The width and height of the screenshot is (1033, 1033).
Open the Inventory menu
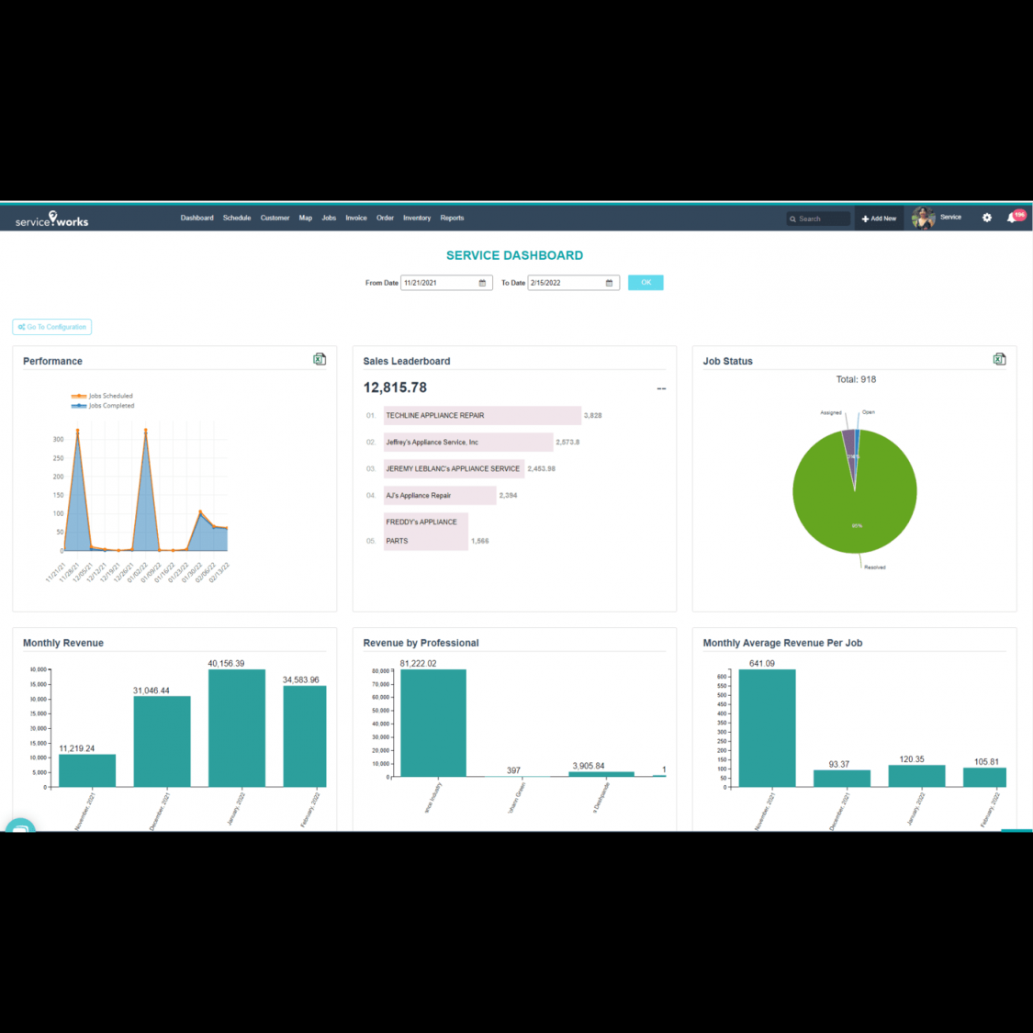pos(417,218)
